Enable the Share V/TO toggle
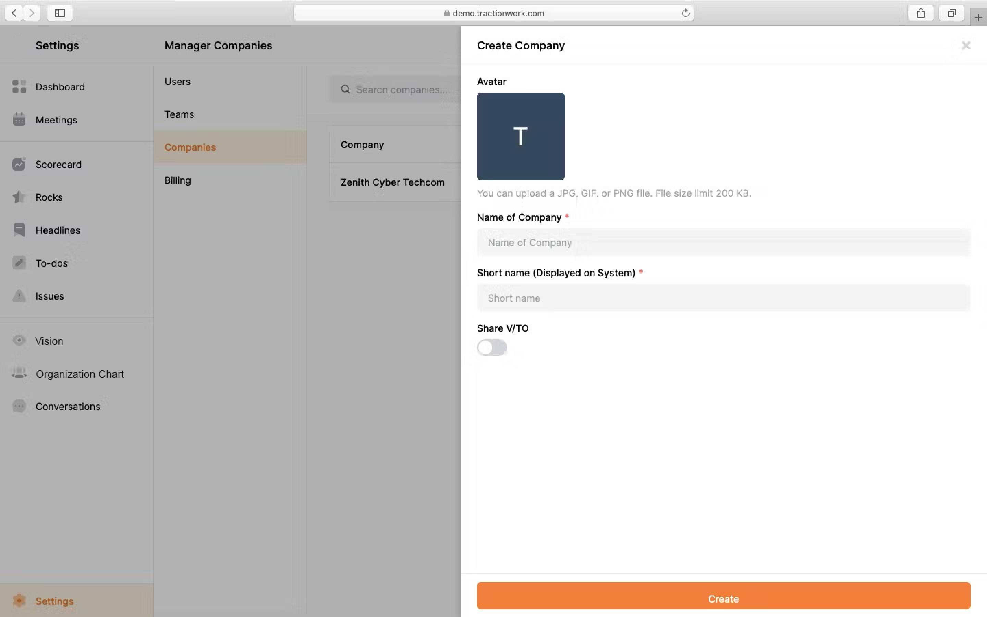 click(x=492, y=348)
